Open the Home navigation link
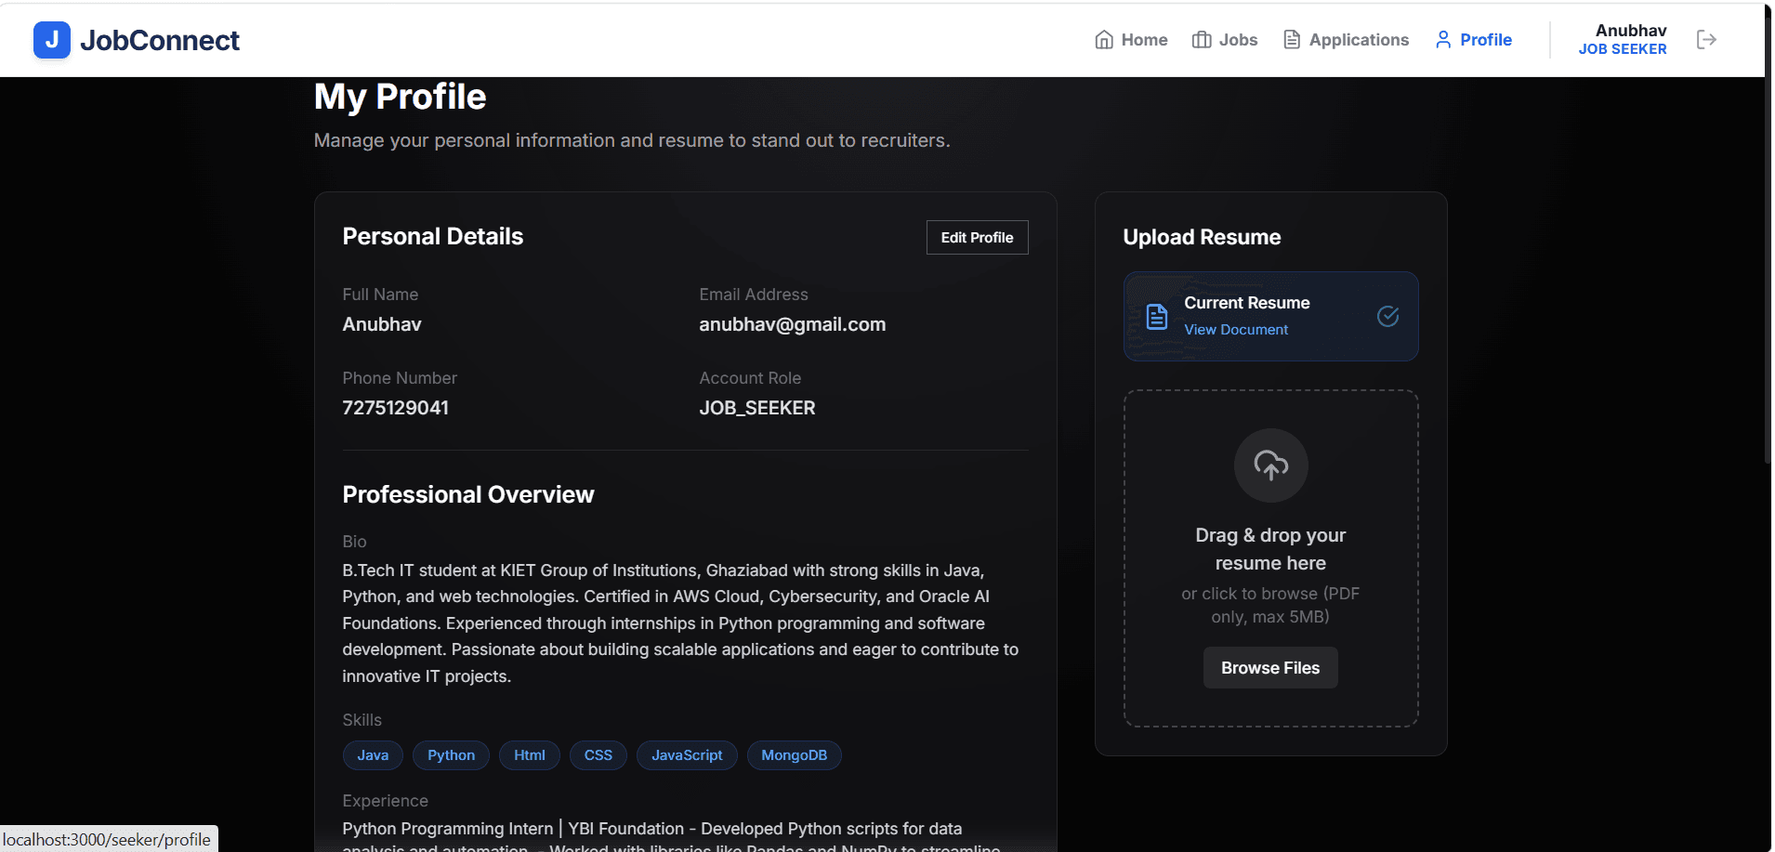Screen dimensions: 1775x852 pos(1131,40)
